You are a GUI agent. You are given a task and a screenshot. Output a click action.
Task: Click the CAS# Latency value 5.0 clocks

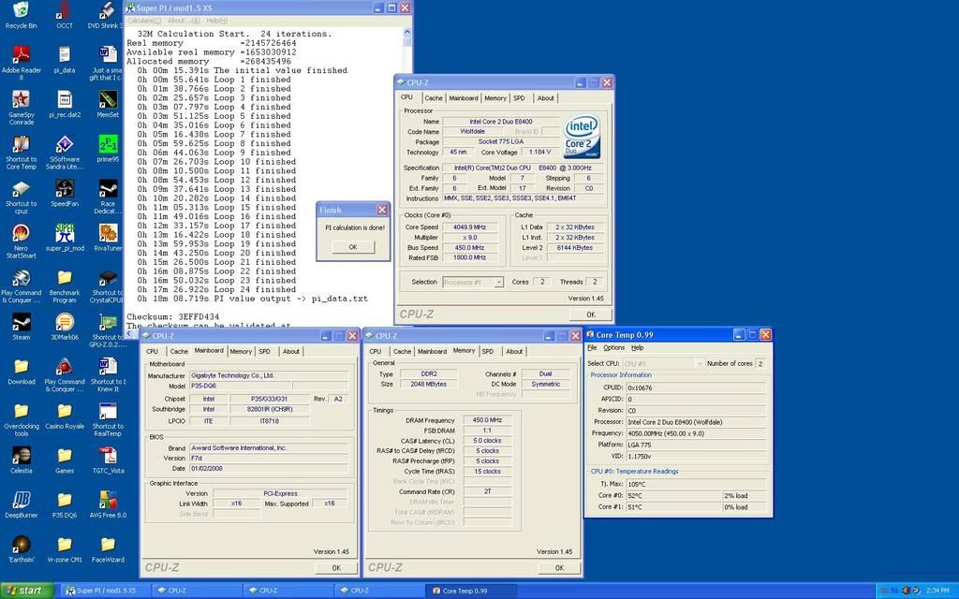[487, 441]
